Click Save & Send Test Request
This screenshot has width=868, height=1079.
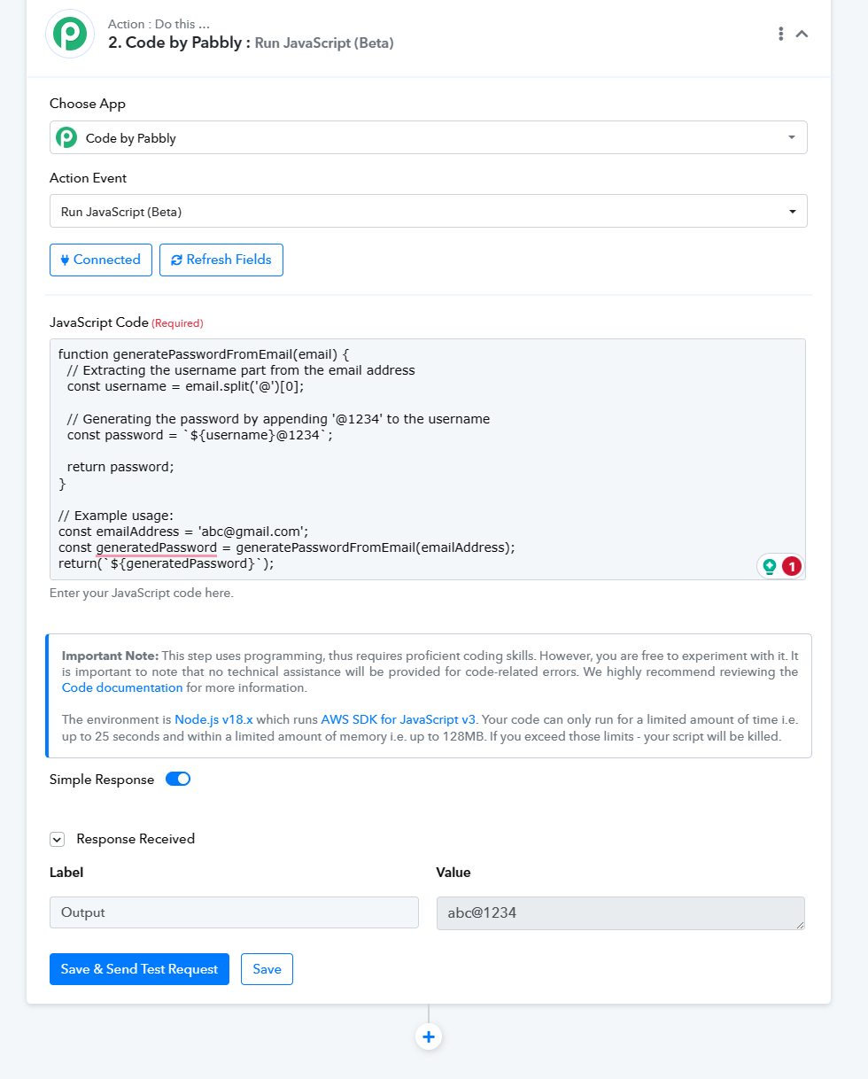[x=139, y=969]
